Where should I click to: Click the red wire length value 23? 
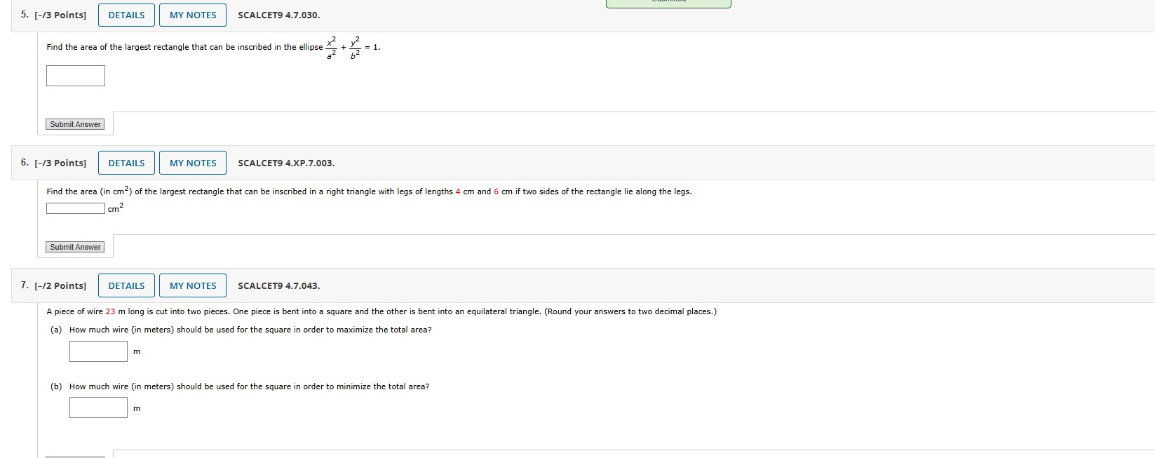point(110,312)
